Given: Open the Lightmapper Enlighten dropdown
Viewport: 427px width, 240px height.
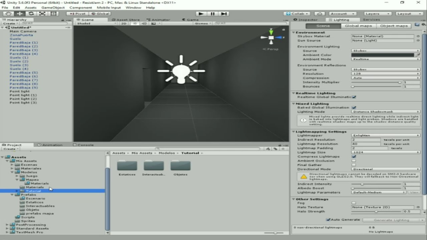Looking at the screenshot, I should coord(386,136).
